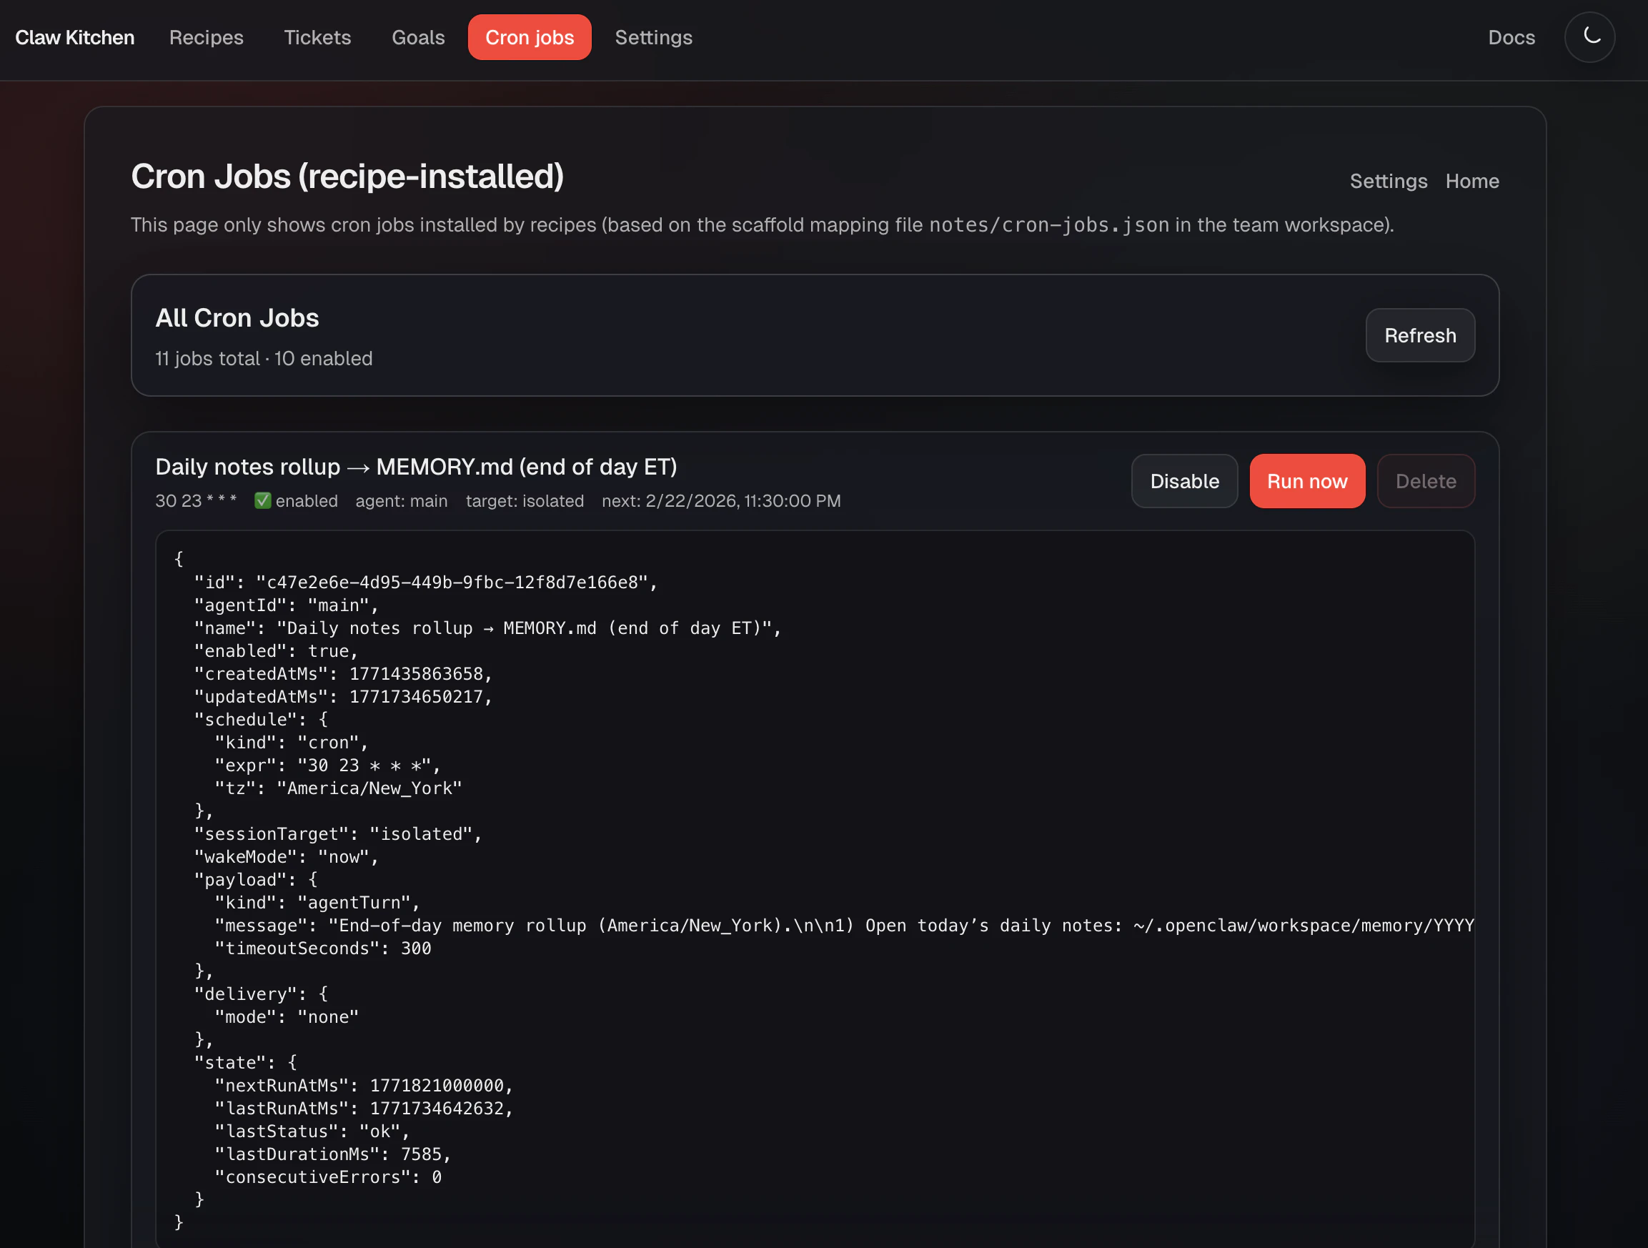Click the next run time text
The image size is (1648, 1248).
(720, 500)
